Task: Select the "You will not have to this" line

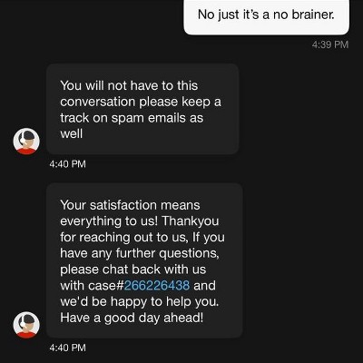Action: pyautogui.click(x=129, y=85)
